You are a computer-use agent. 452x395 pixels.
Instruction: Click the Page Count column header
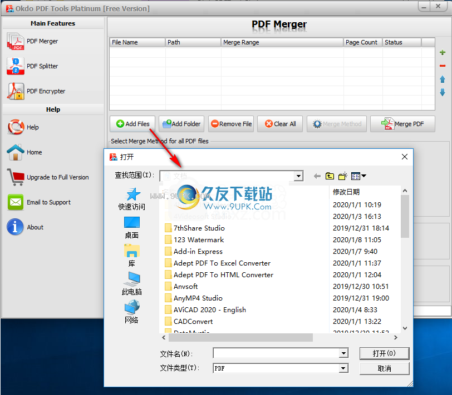pyautogui.click(x=363, y=42)
